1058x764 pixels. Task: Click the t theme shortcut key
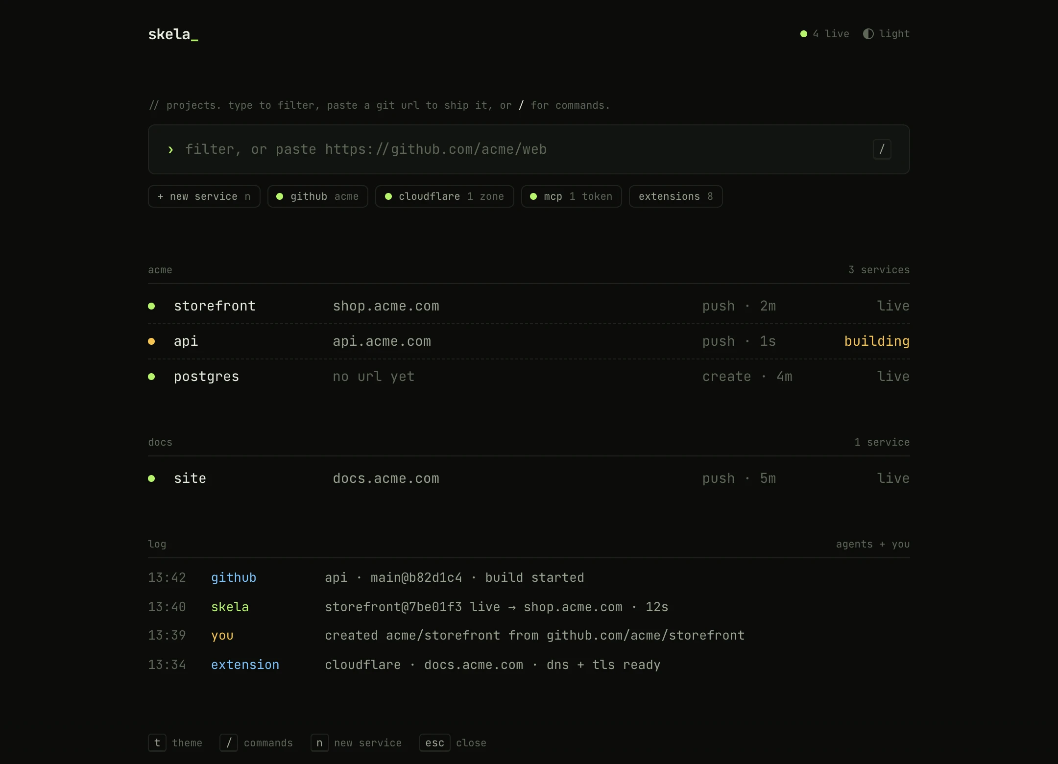[x=157, y=743]
